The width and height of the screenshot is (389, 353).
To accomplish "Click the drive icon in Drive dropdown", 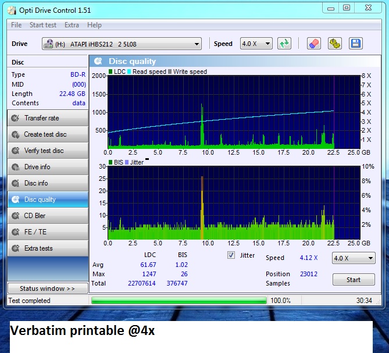I will [x=48, y=44].
